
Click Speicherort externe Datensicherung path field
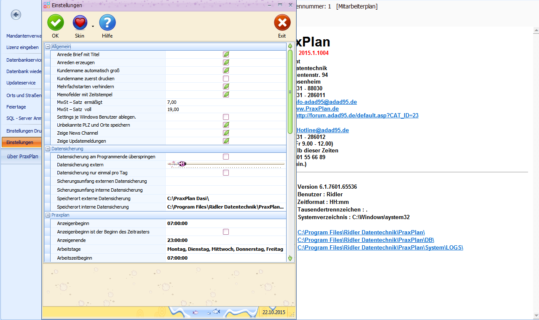[226, 198]
